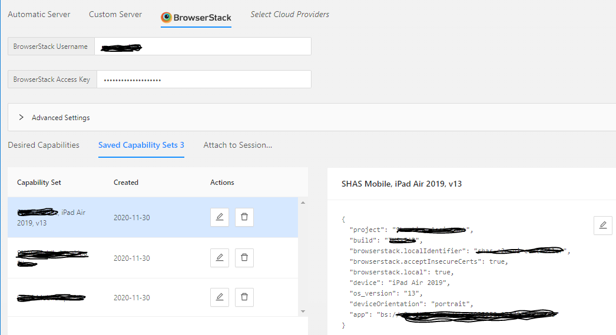Click the "device": "iPad Air 2019" JSON line
The height and width of the screenshot is (335, 616).
[x=399, y=283]
